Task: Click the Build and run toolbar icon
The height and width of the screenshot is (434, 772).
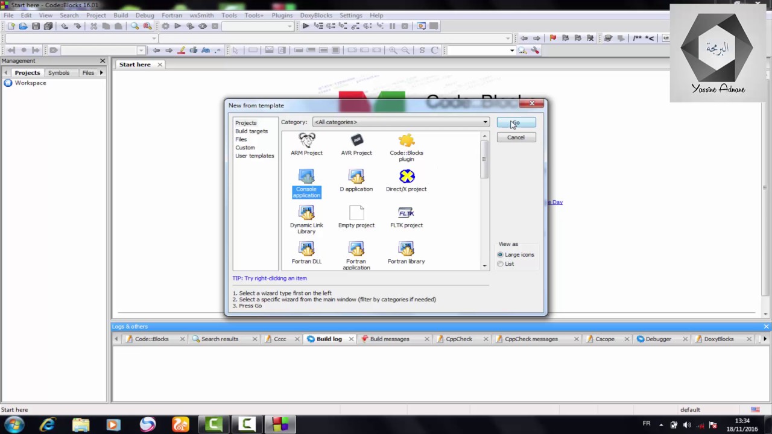Action: [190, 26]
